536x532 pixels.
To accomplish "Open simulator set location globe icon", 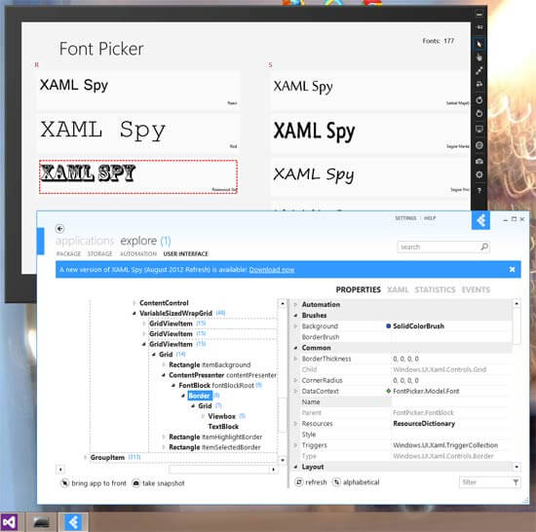I will pos(479,145).
